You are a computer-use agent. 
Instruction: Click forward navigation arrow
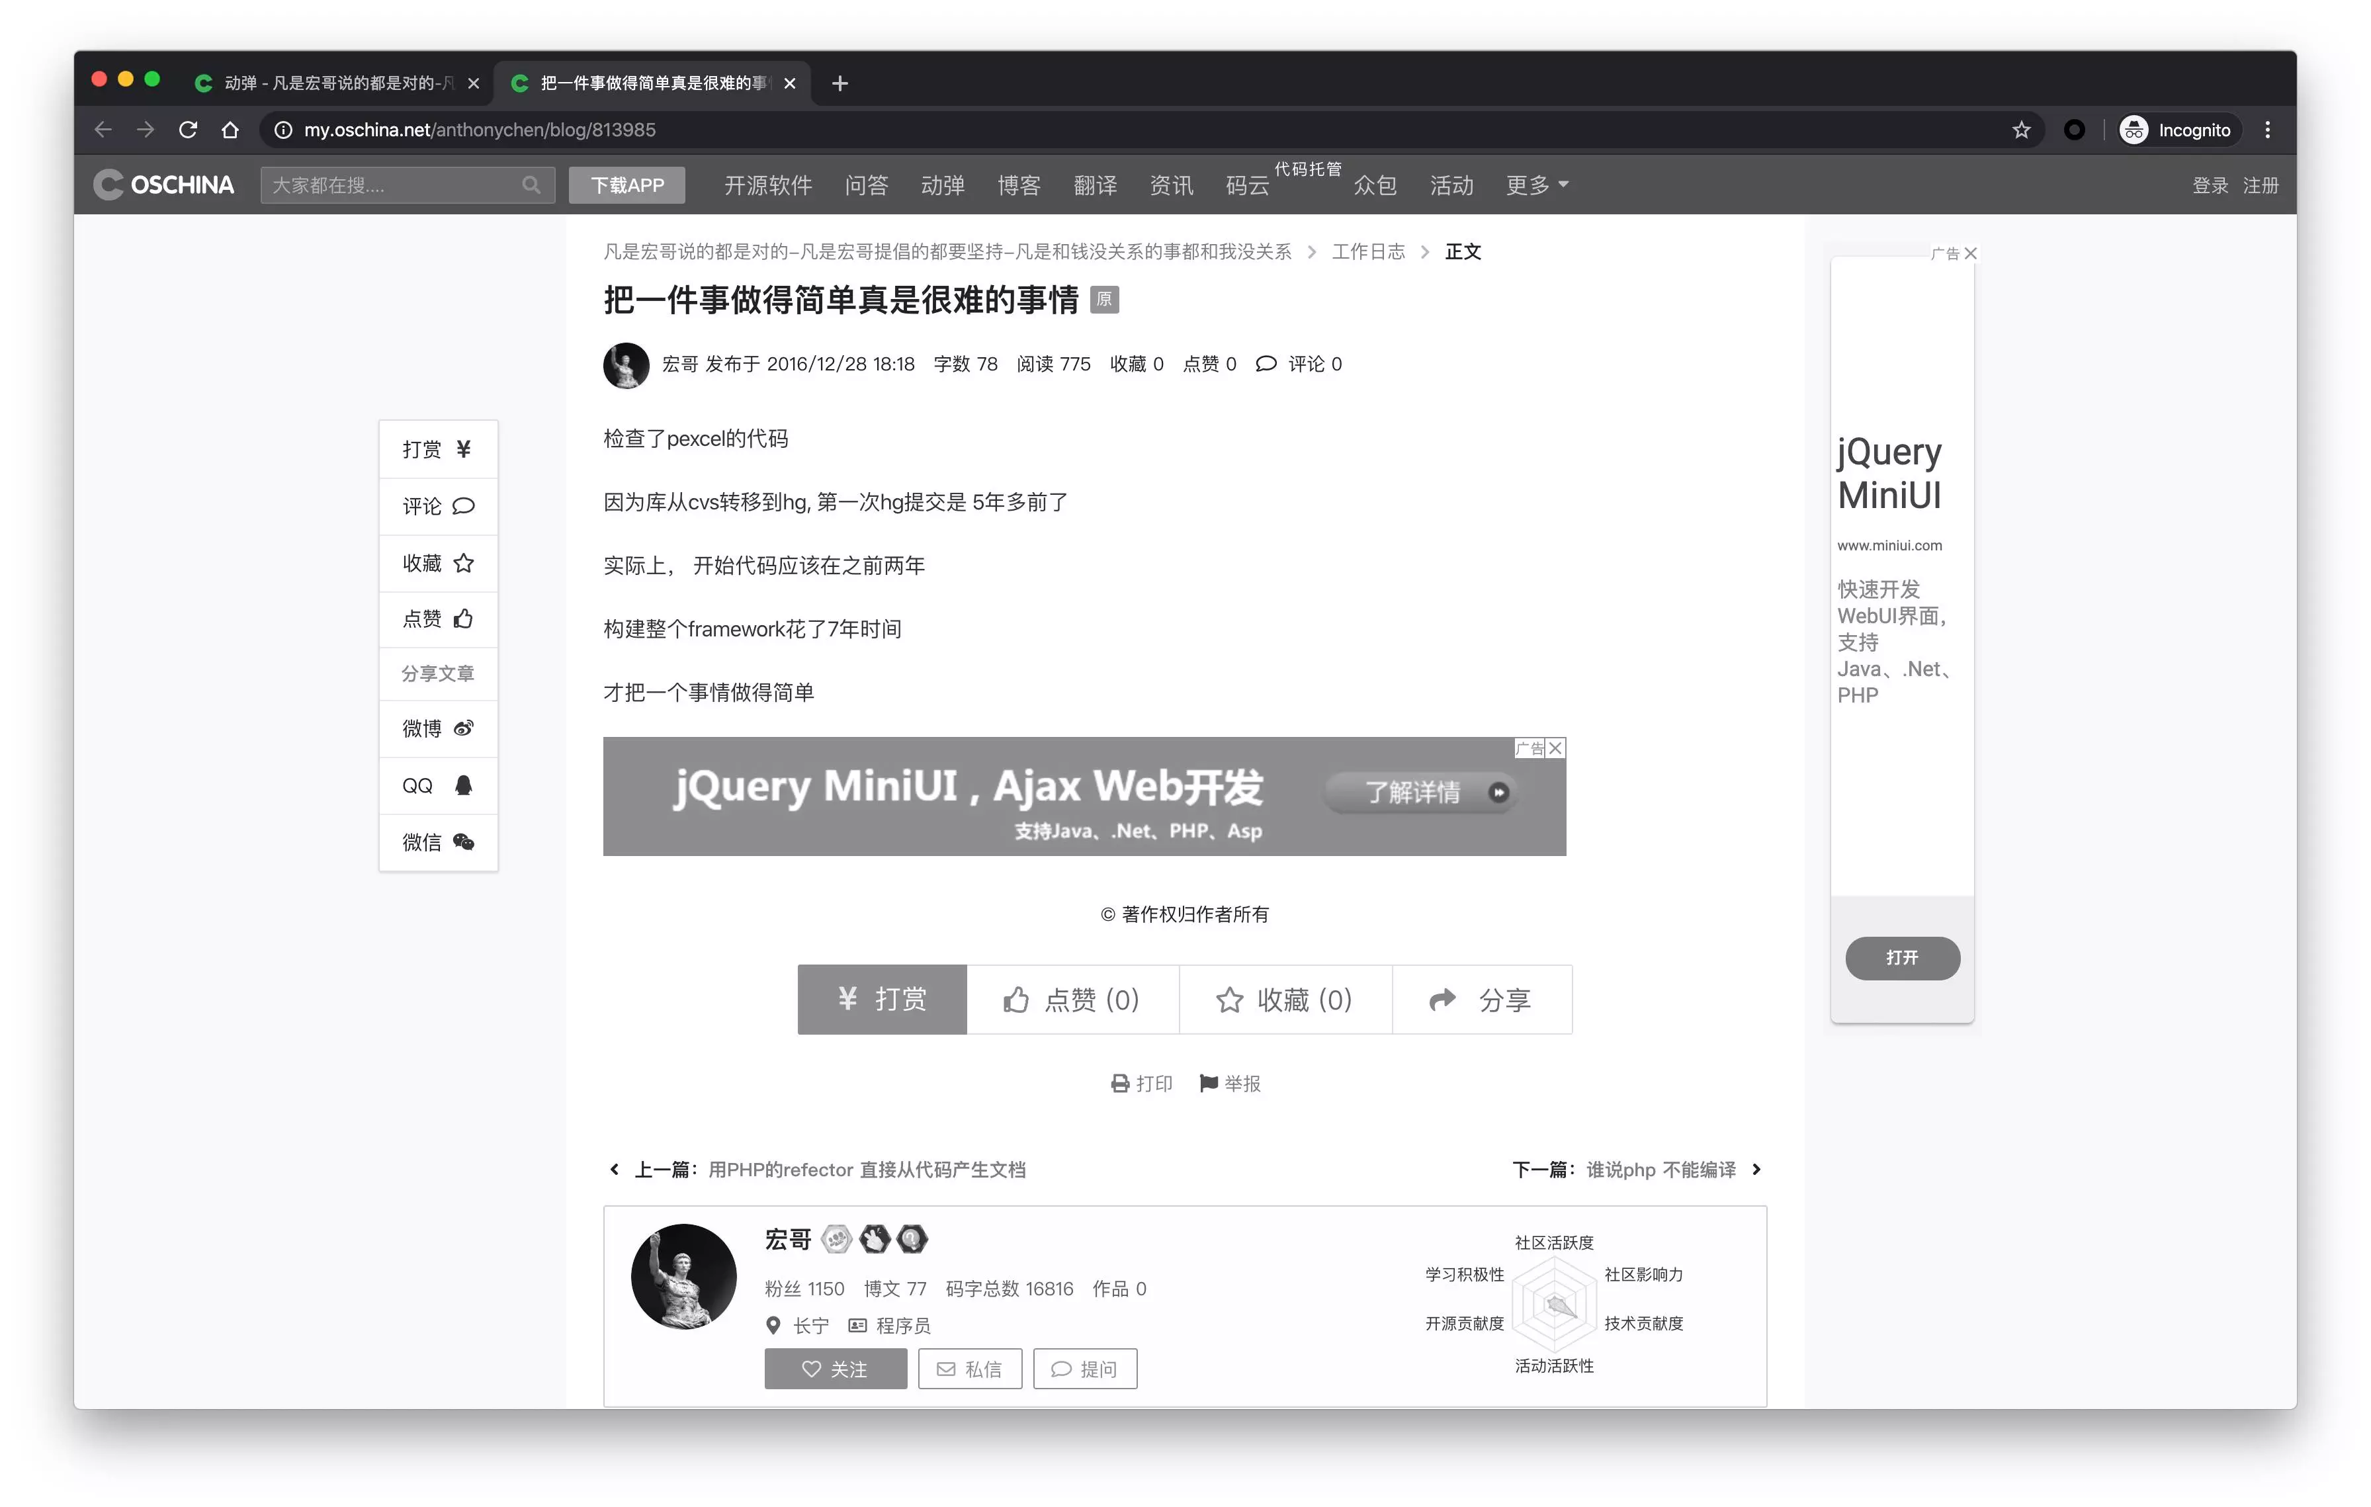tap(146, 130)
